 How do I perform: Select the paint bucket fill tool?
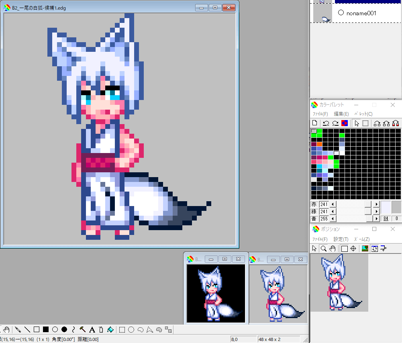pyautogui.click(x=110, y=330)
